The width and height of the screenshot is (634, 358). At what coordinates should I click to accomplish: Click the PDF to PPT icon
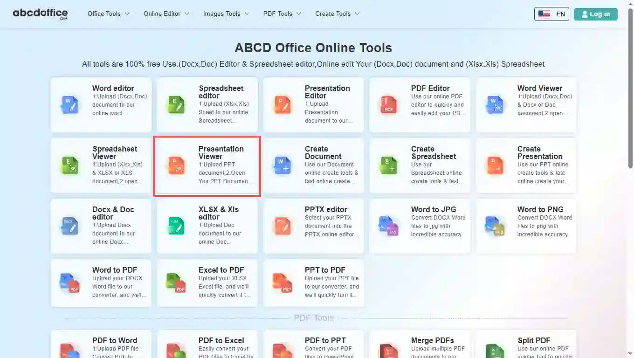[283, 351]
